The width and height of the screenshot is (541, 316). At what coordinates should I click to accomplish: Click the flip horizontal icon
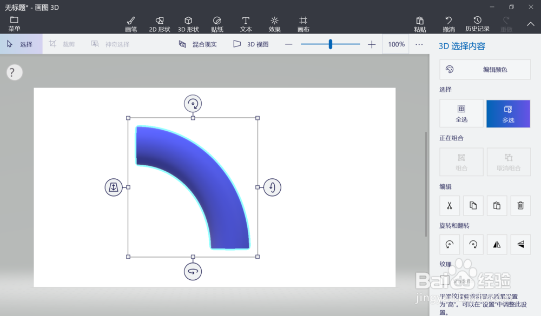coord(497,245)
